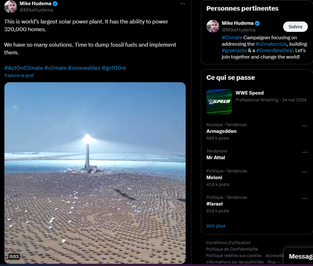Open more options for the #Israel trend
The image size is (313, 266).
coord(305,198)
